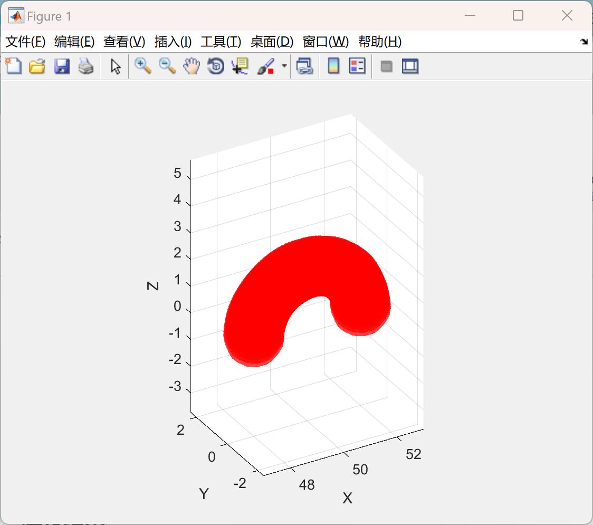593x525 pixels.
Task: Click the MATLAB logo in the title bar
Action: pos(16,16)
